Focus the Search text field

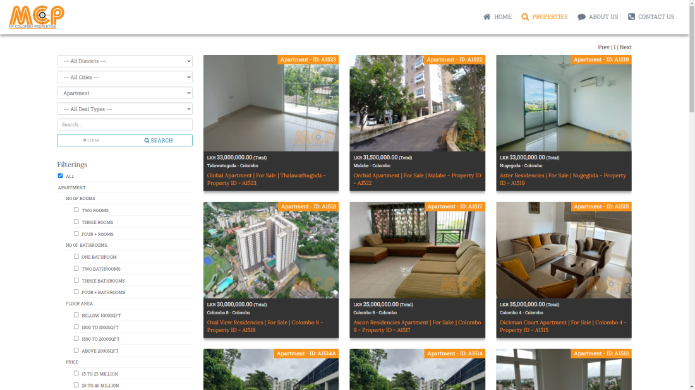click(x=124, y=124)
